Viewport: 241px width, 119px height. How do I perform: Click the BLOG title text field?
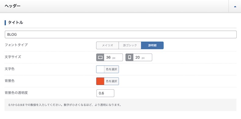121,34
